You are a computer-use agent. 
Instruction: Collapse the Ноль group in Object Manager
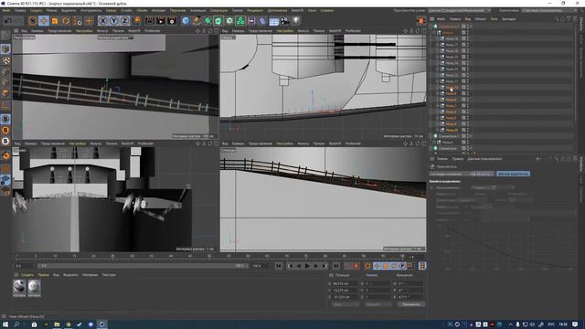[x=434, y=33]
